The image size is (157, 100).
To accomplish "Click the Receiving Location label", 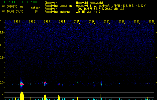I will point(58,6).
